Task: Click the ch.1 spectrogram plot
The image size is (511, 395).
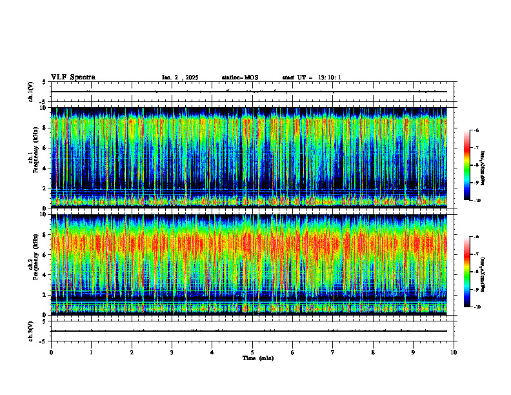Action: coord(249,157)
